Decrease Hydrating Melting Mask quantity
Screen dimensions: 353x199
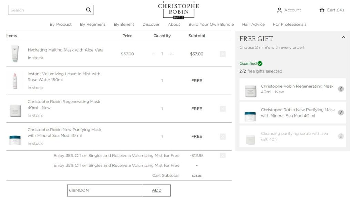pyautogui.click(x=153, y=54)
